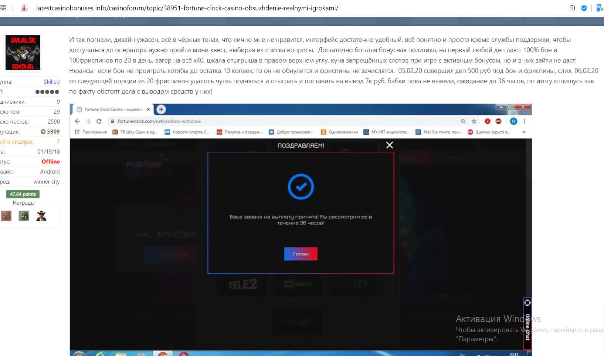This screenshot has width=604, height=356.
Task: Click the zoom magnifier icon in address bar
Action: tap(463, 121)
